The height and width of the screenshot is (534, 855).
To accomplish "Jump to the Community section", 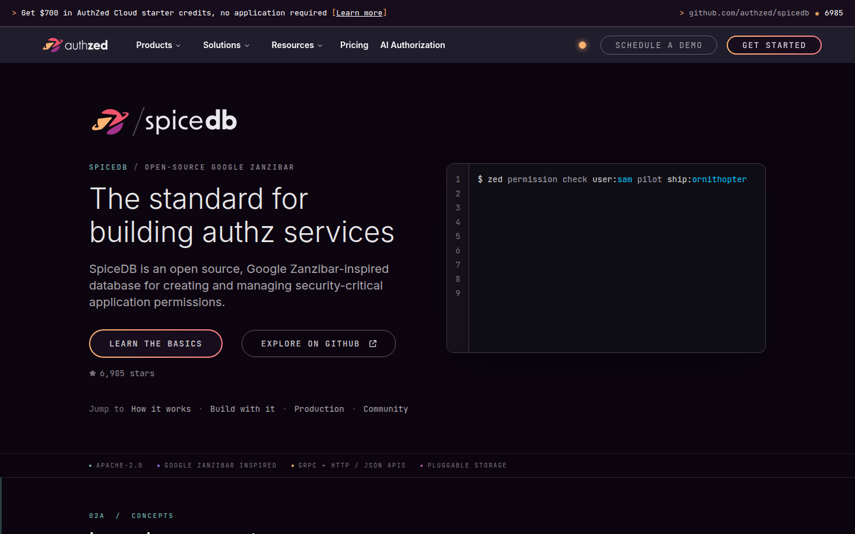I will 386,409.
